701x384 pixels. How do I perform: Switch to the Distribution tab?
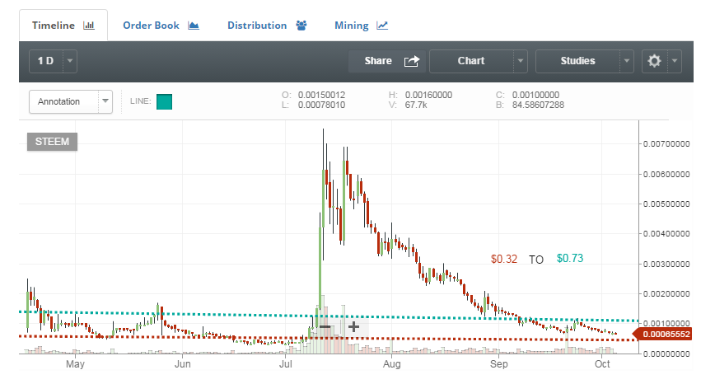coord(257,26)
